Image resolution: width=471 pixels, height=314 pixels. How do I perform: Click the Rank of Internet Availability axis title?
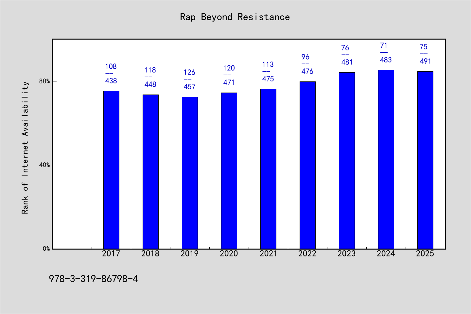(x=25, y=148)
